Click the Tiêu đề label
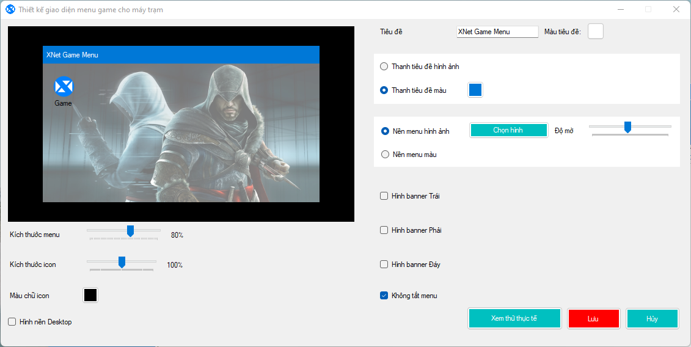Image resolution: width=691 pixels, height=347 pixels. click(x=392, y=32)
